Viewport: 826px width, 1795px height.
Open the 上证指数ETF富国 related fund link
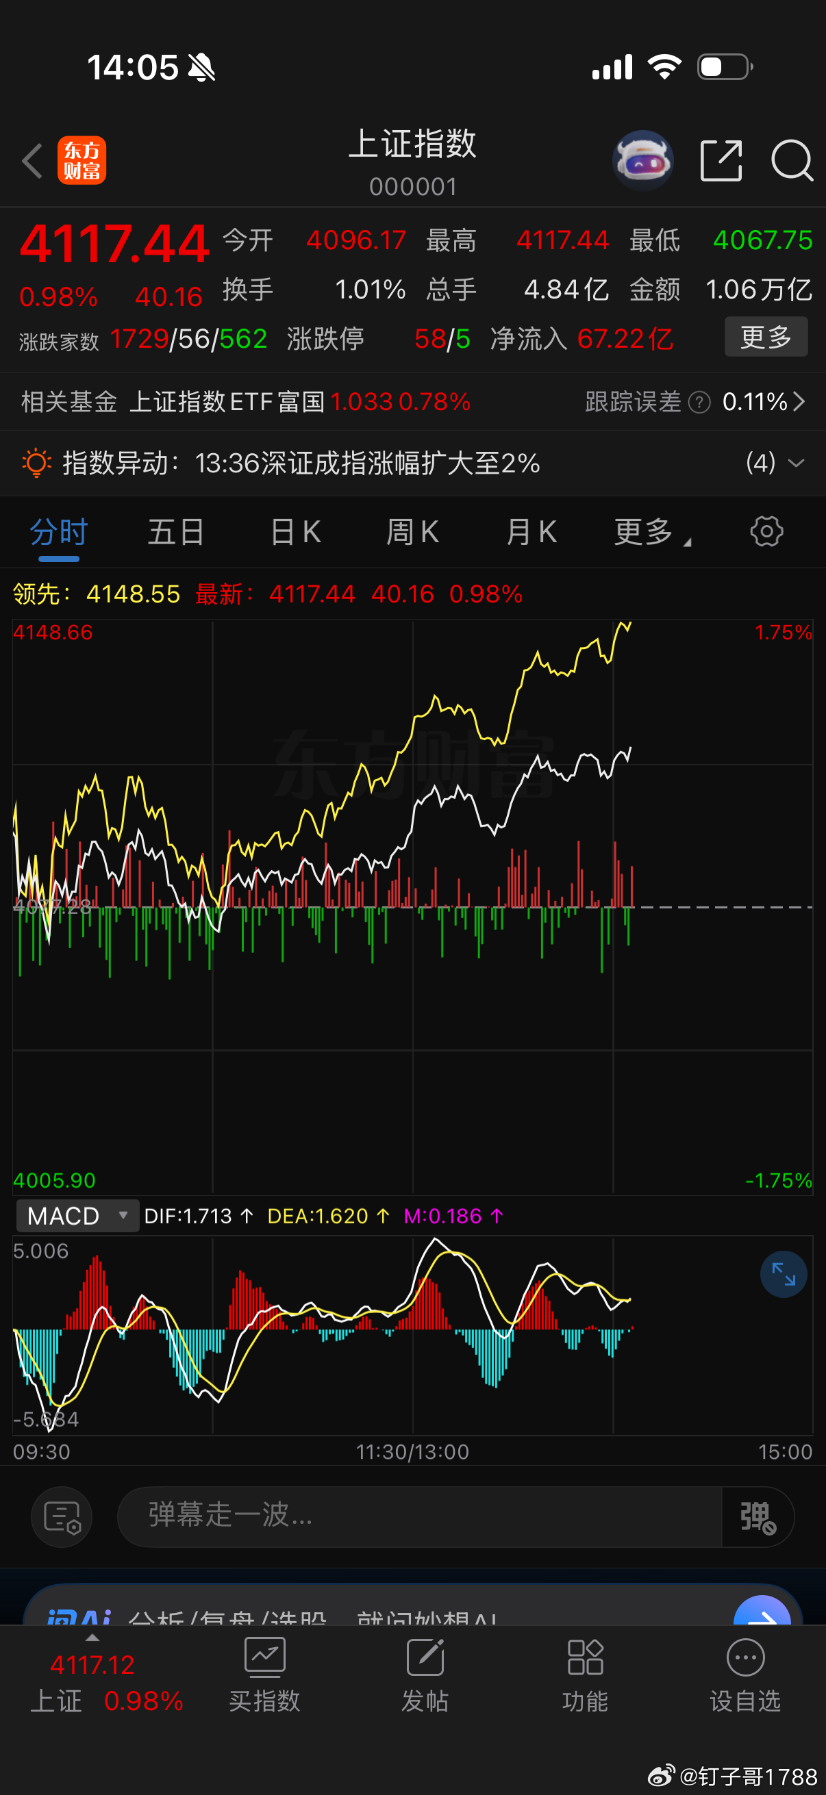tap(301, 401)
